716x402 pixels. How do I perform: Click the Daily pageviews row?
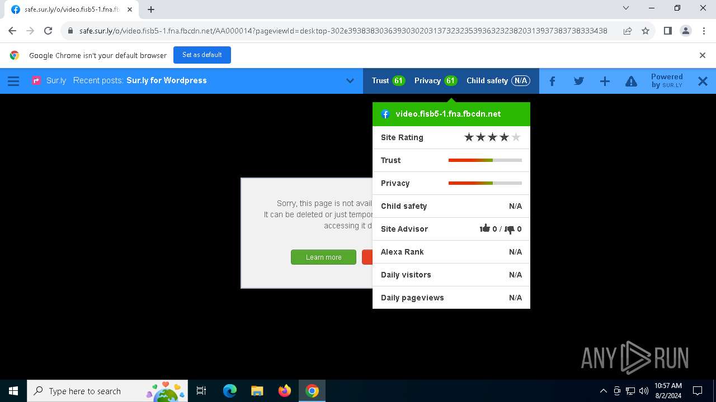click(x=451, y=298)
